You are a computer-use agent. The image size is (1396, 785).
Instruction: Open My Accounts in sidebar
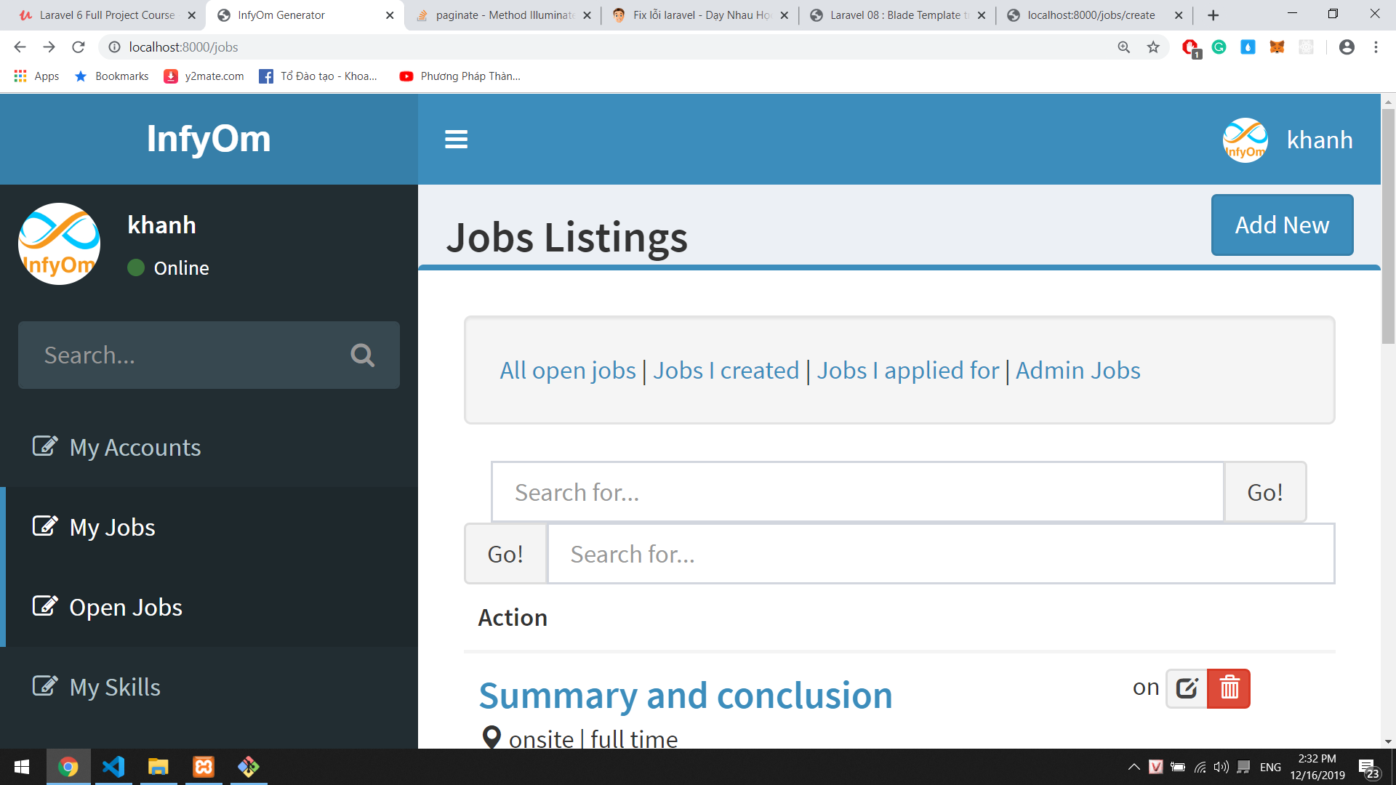coord(135,447)
